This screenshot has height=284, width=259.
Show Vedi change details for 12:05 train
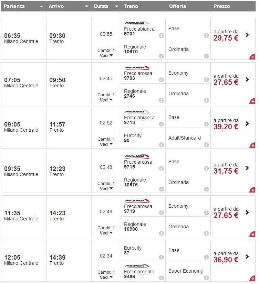click(106, 277)
